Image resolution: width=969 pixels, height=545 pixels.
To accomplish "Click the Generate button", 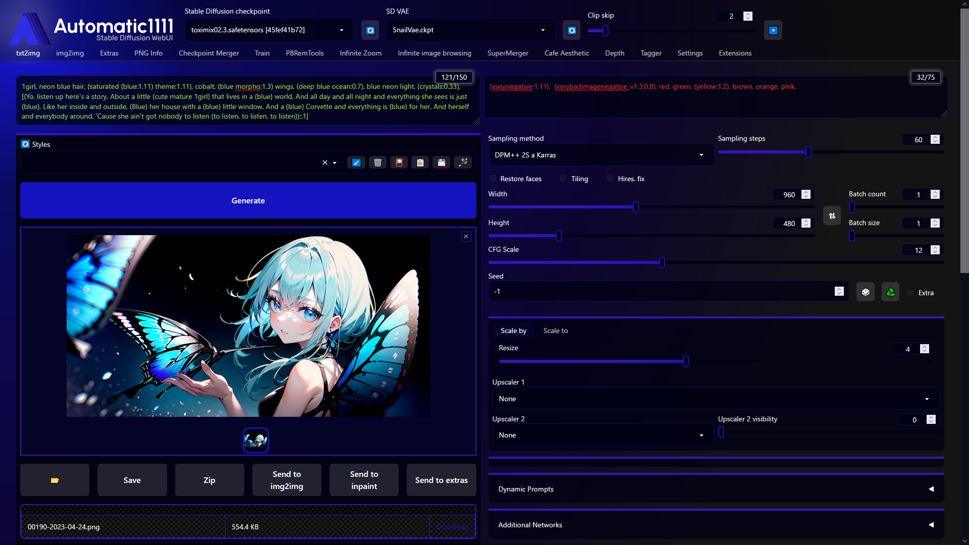I will click(x=248, y=200).
